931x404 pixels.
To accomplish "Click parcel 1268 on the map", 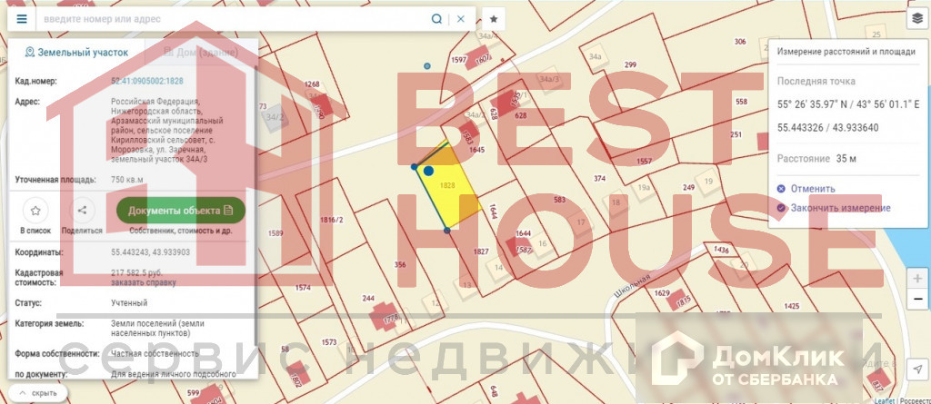I will 312,84.
